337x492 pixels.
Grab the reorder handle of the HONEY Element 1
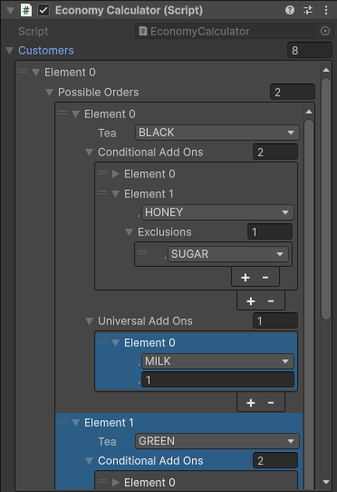[x=102, y=192]
